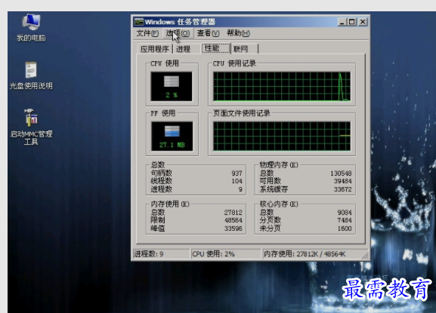Image resolution: width=436 pixels, height=313 pixels.
Task: Click the 可用数 value 39484
Action: tap(343, 181)
